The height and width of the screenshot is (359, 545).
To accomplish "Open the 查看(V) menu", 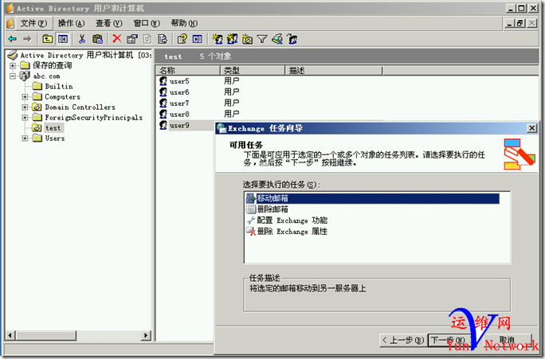I will click(109, 23).
